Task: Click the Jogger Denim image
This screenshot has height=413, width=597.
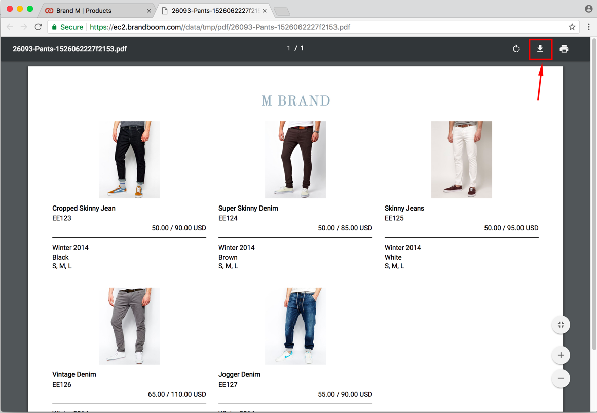Action: (x=295, y=326)
